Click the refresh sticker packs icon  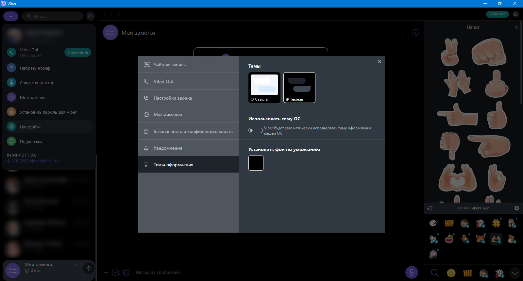(430, 208)
